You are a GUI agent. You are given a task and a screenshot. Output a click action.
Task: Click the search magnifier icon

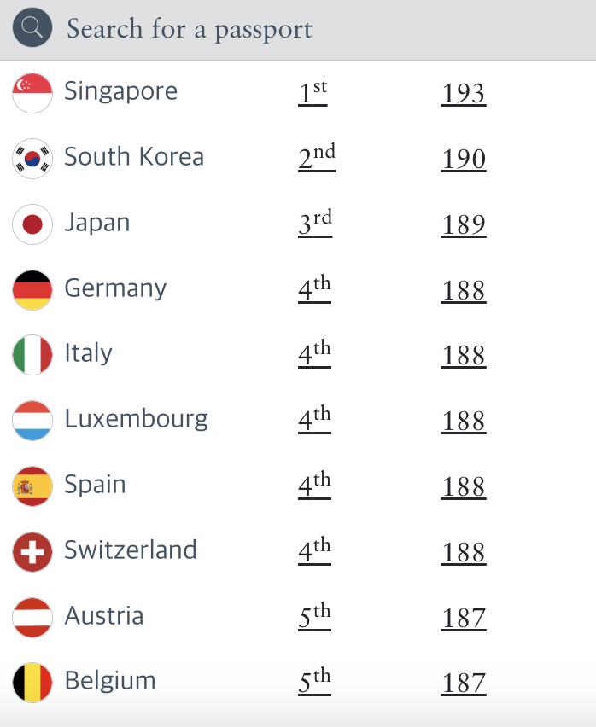pyautogui.click(x=32, y=28)
